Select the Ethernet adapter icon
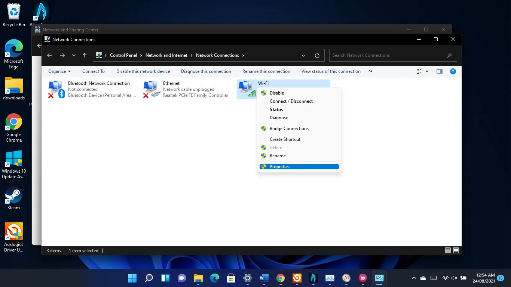This screenshot has height=287, width=511. click(x=152, y=89)
